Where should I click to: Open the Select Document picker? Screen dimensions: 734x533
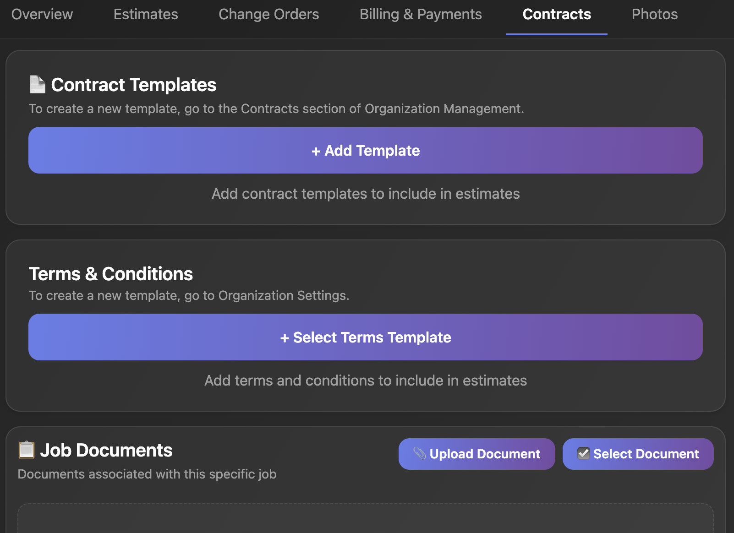pos(638,454)
